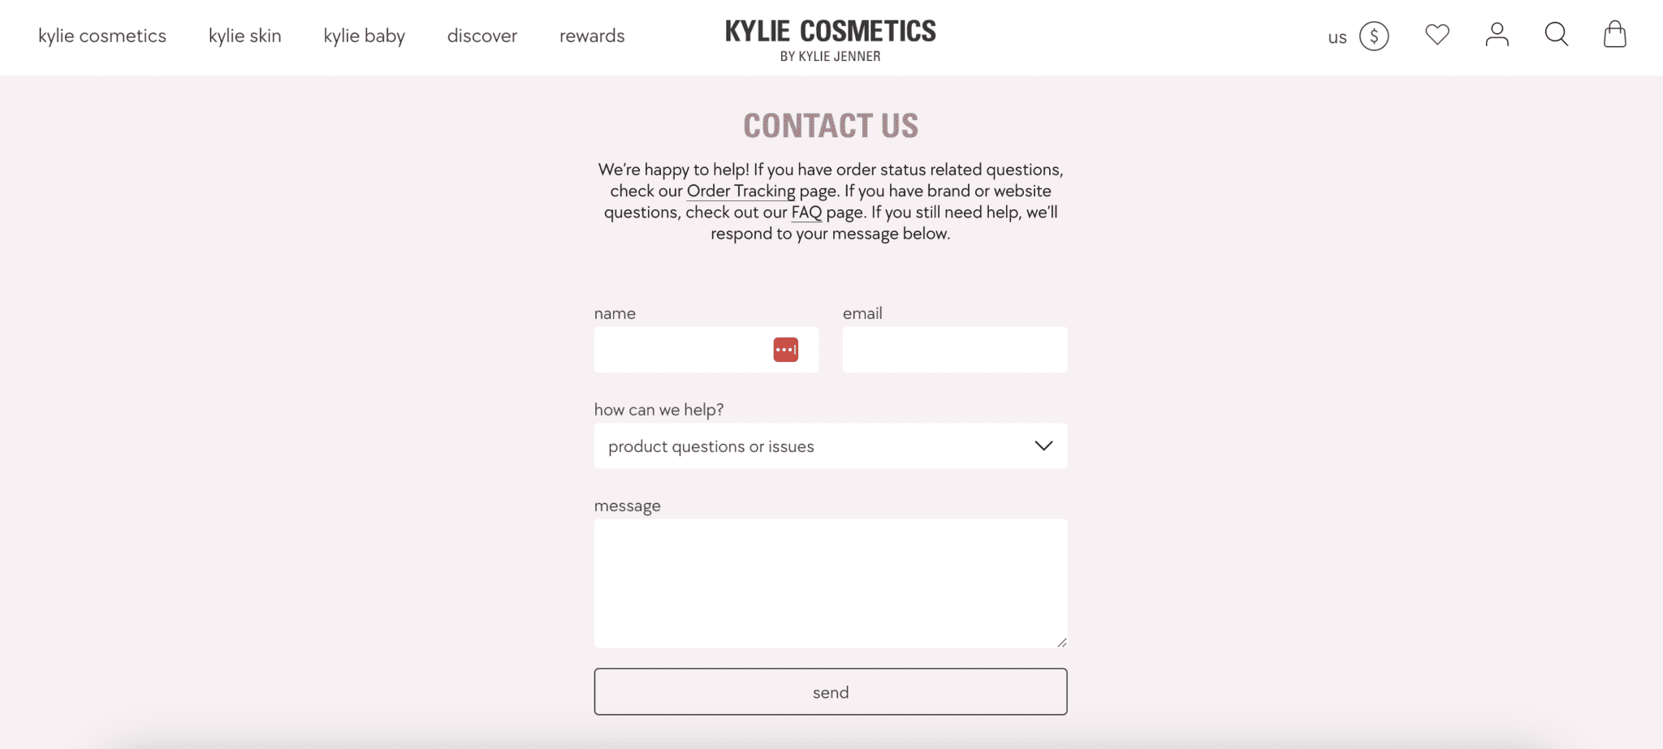Go to the rewards page

point(591,36)
